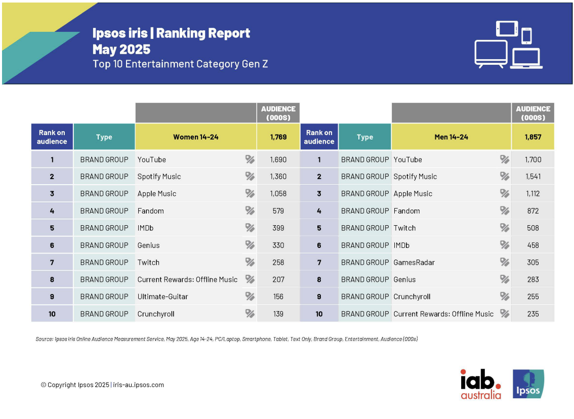This screenshot has height=419, width=574.
Task: Click the Ipsos iris Ranking Report title
Action: click(171, 33)
